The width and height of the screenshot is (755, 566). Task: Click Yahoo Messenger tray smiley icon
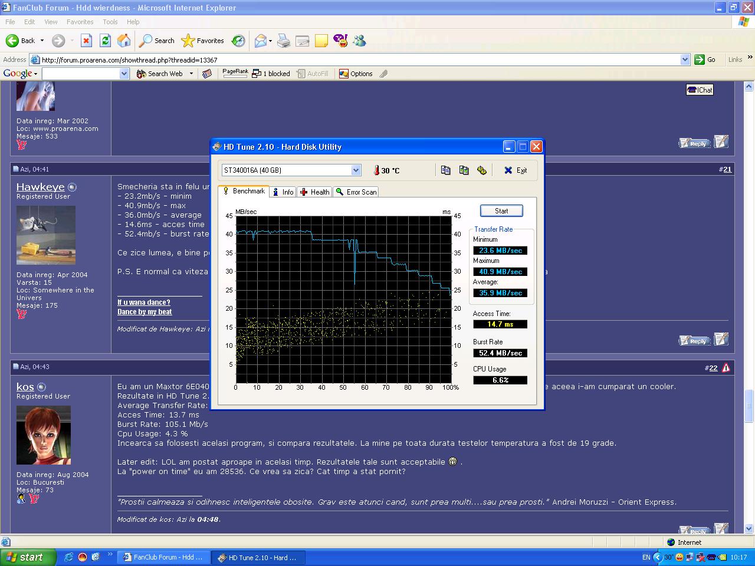pos(680,557)
